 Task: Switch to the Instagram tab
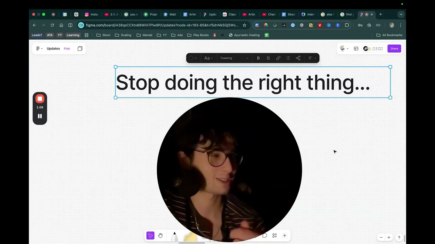(91, 14)
